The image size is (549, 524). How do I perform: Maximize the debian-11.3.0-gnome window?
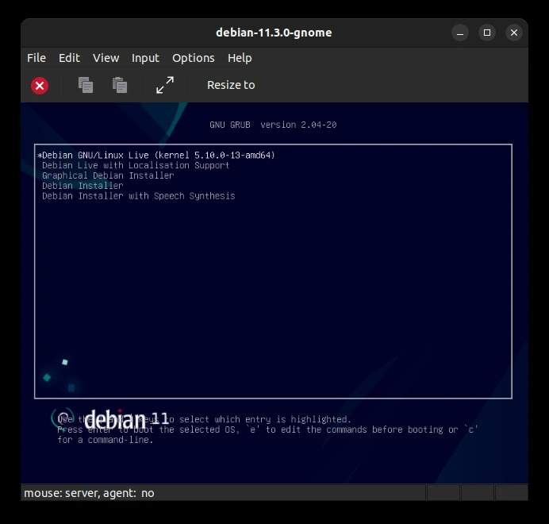[487, 33]
